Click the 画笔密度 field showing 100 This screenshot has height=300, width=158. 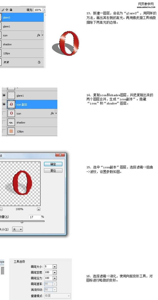click(48, 272)
